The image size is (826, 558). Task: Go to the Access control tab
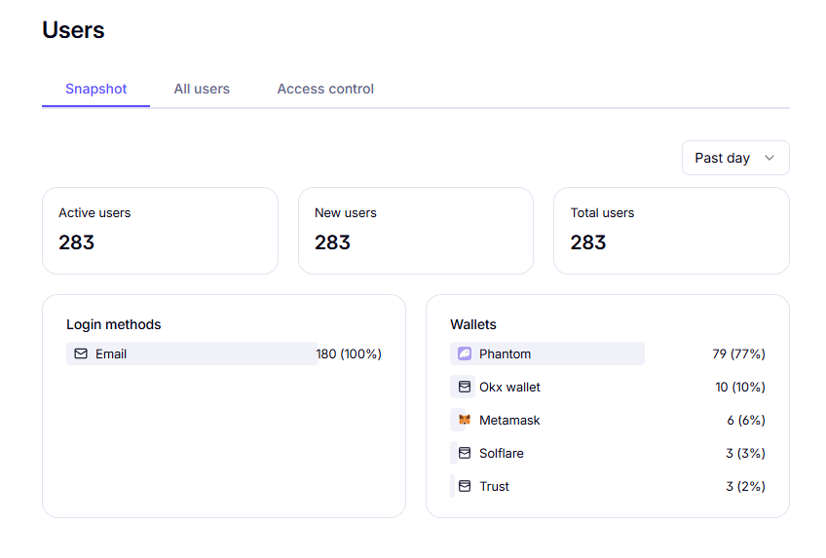click(x=325, y=89)
